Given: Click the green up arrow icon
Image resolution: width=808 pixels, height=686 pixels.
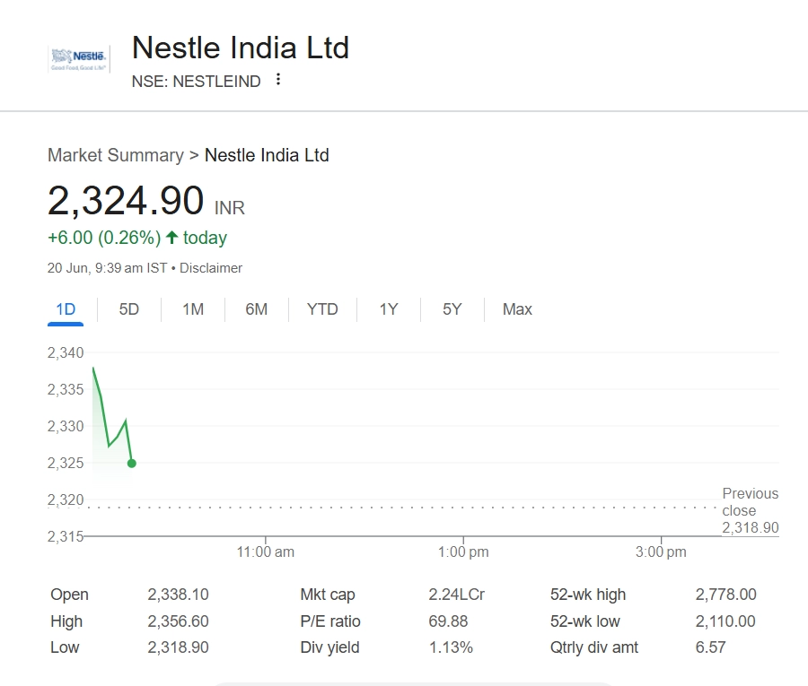Looking at the screenshot, I should 172,238.
